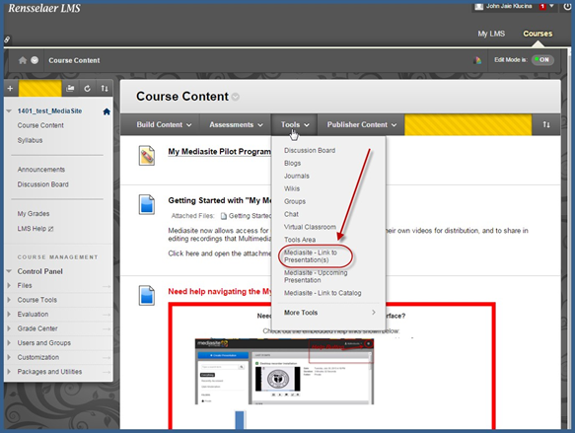Collapse the Control Panel section

point(9,271)
